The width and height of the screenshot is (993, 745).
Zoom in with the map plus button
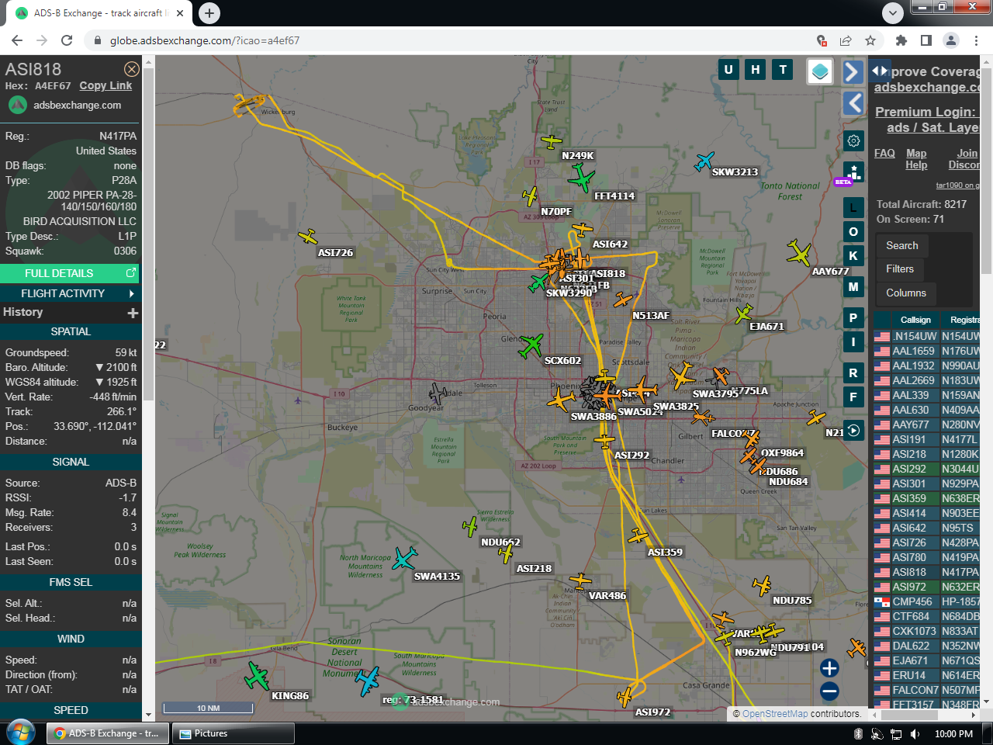[x=829, y=668]
